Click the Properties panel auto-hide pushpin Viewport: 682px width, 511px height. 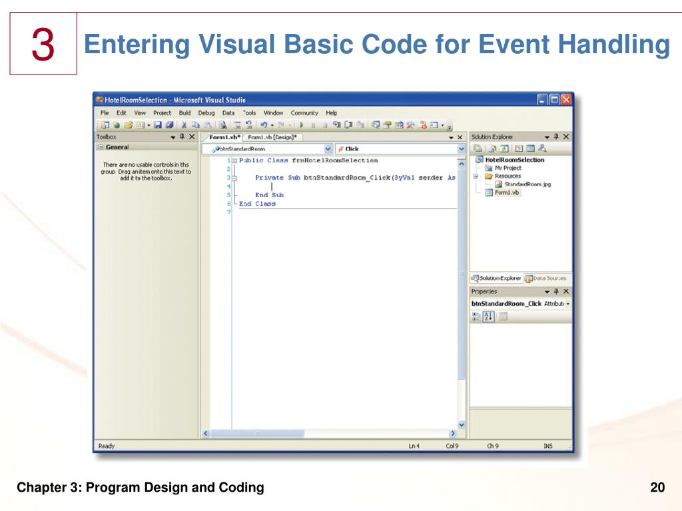click(556, 291)
